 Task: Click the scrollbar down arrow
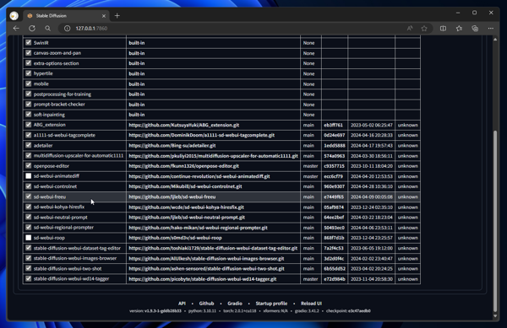pos(495,316)
